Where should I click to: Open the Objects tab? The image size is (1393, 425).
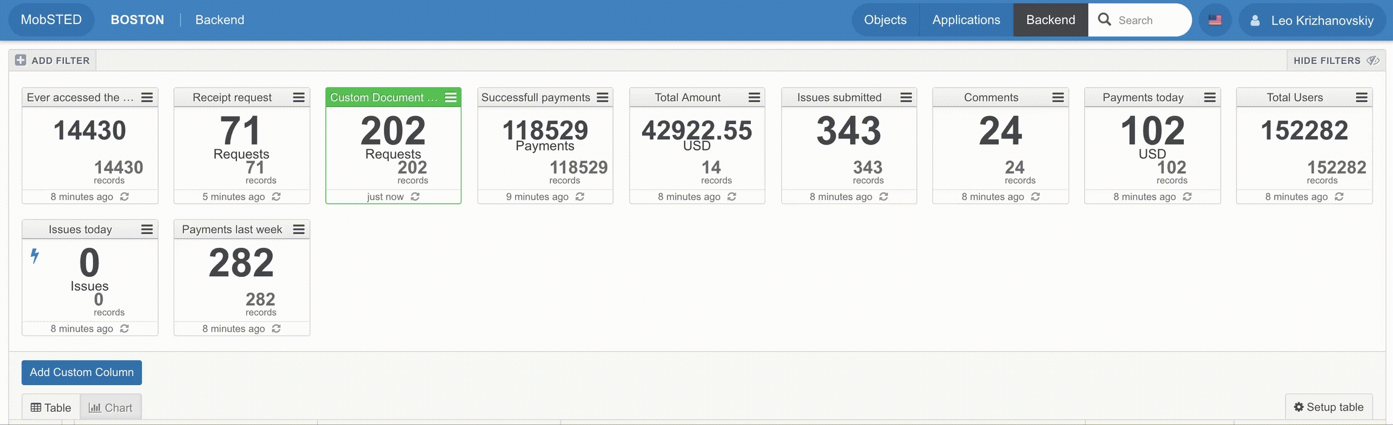tap(885, 20)
